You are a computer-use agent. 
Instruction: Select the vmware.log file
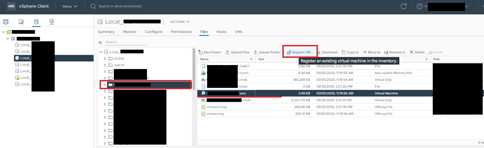pos(215,114)
